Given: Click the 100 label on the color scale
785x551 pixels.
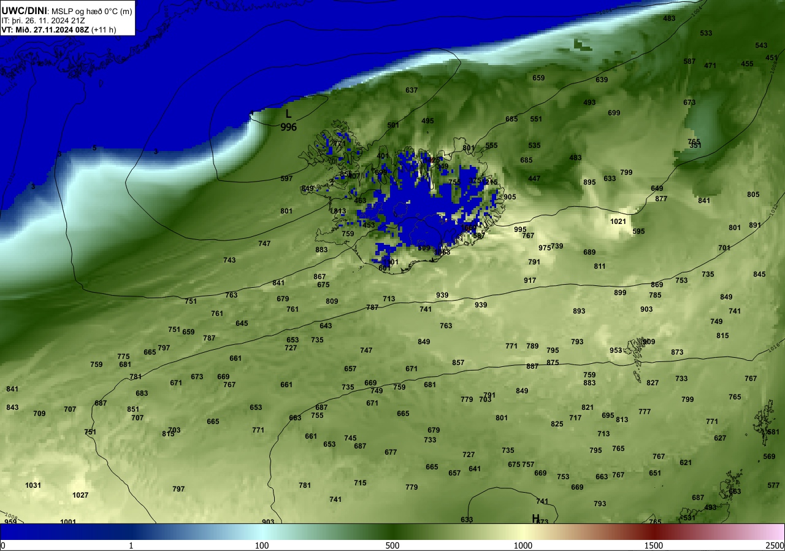Looking at the screenshot, I should [x=262, y=545].
